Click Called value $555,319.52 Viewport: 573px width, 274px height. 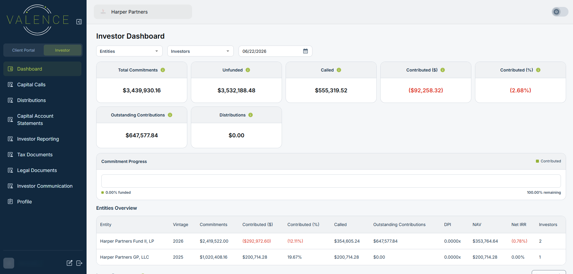coord(331,90)
